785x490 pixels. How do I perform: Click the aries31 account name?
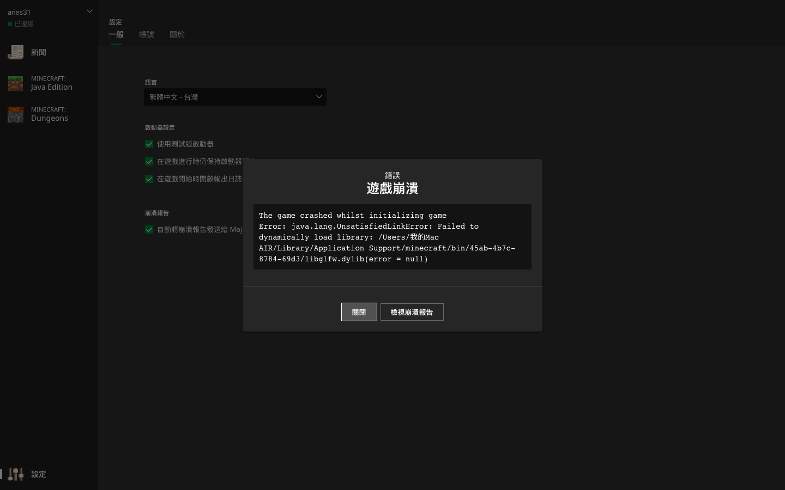click(x=19, y=12)
